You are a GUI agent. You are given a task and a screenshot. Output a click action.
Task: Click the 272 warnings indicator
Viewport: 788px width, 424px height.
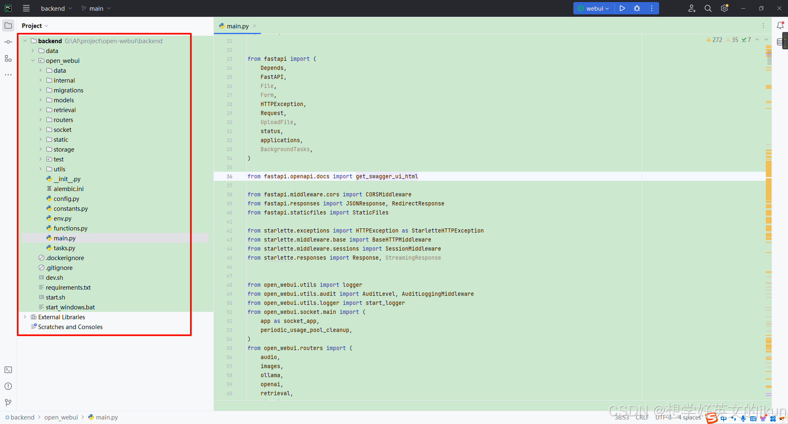click(x=714, y=40)
